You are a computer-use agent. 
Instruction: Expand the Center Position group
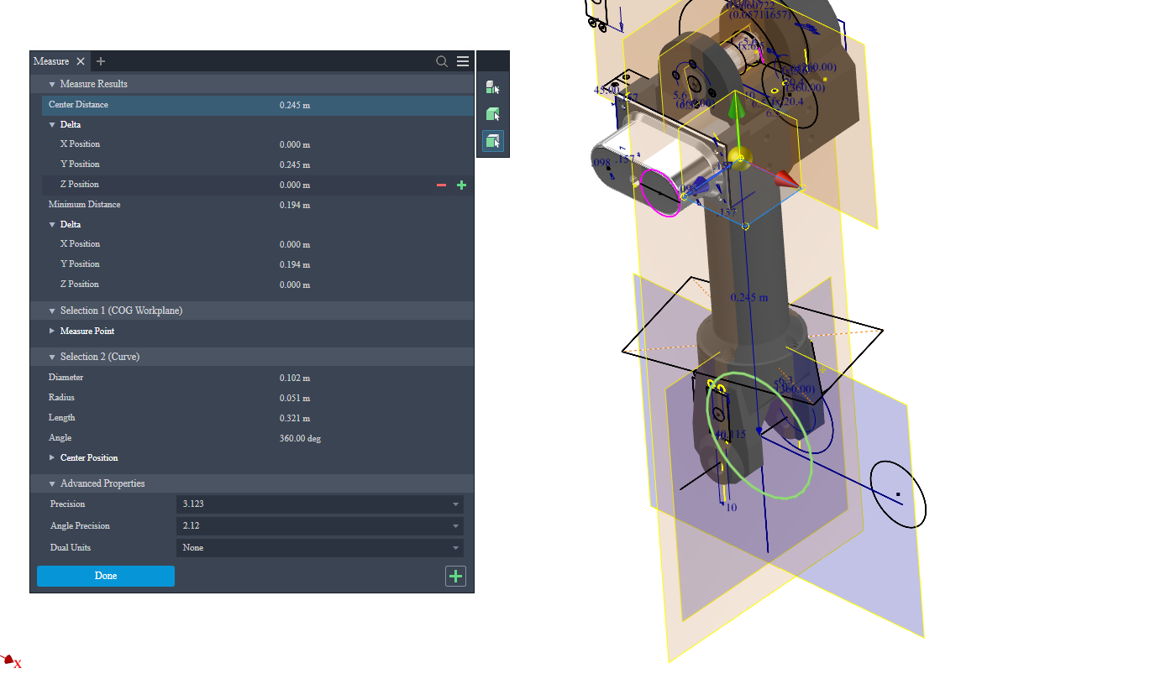click(x=52, y=457)
